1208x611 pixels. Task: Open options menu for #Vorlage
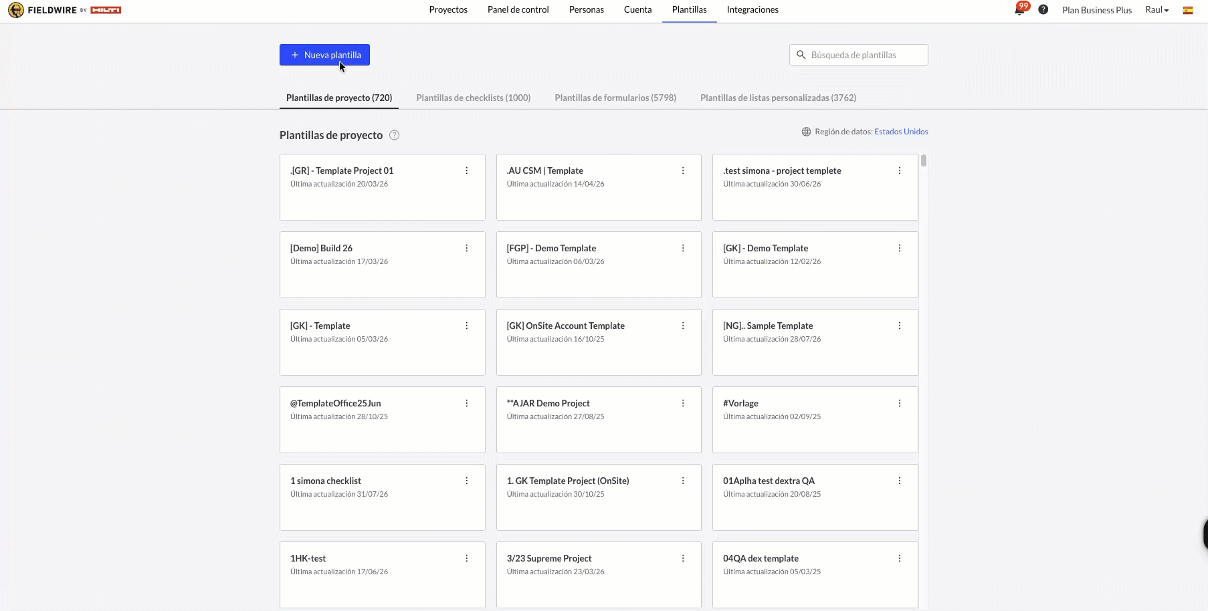(x=900, y=403)
